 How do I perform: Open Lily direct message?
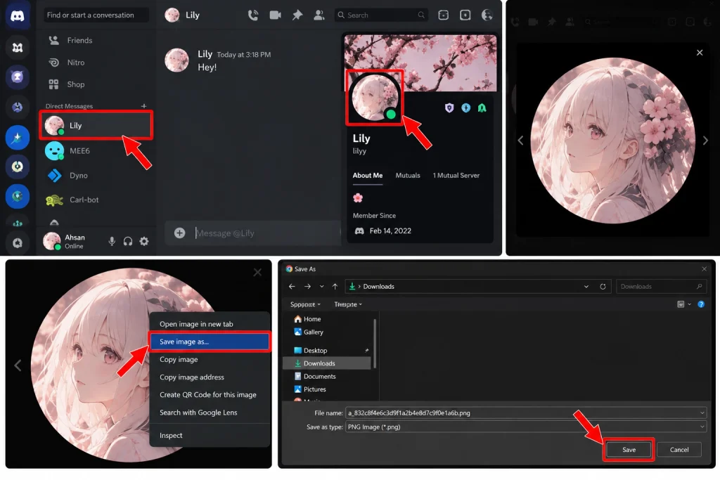point(96,125)
